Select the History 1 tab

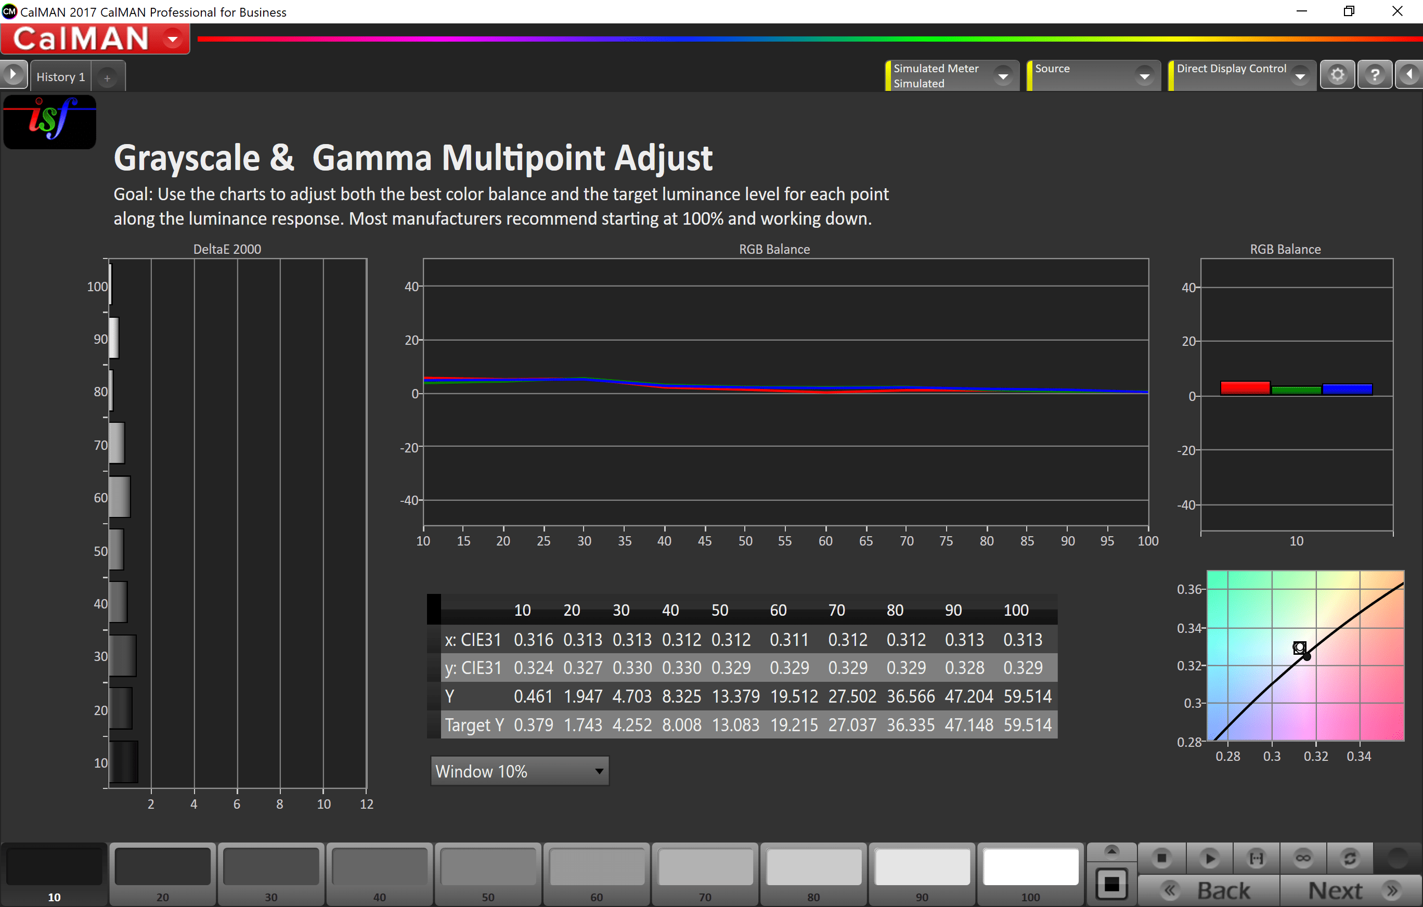pyautogui.click(x=60, y=77)
